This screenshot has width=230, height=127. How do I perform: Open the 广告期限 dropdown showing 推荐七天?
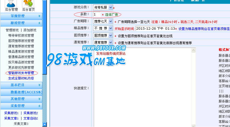(x=103, y=21)
